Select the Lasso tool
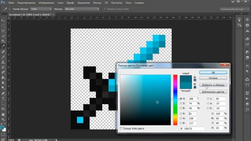Screen dimensions: 251x141 coord(3,31)
